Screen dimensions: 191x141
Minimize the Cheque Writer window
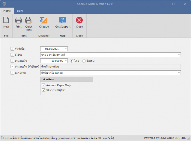tap(162, 4)
